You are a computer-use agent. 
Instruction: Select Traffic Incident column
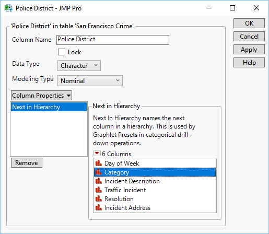155,190
